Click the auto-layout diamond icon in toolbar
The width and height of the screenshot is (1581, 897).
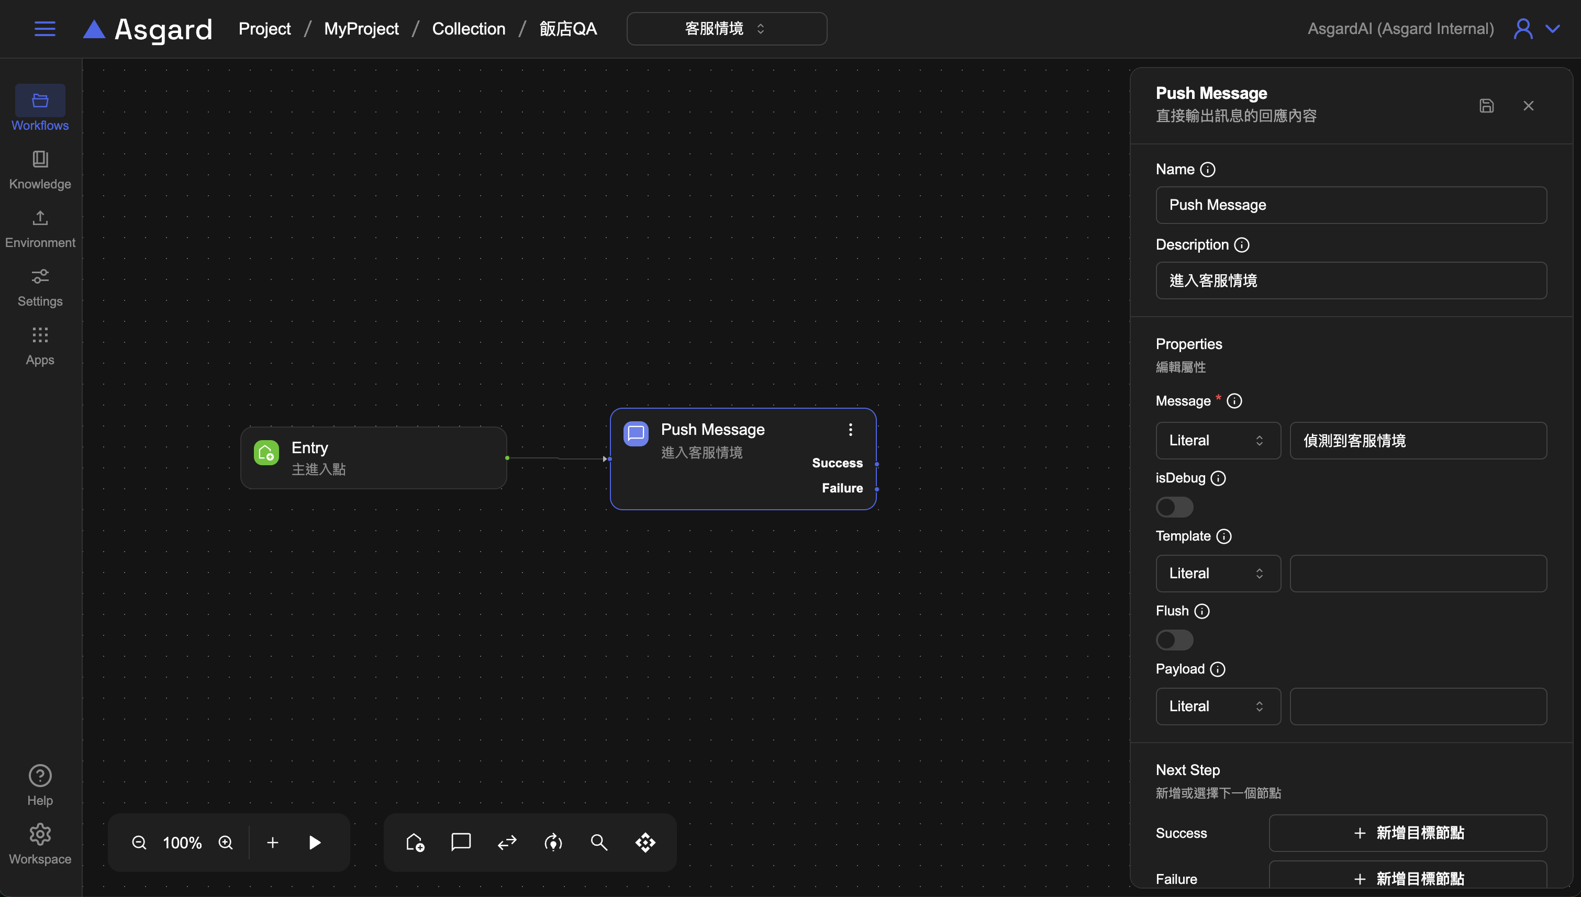point(645,842)
